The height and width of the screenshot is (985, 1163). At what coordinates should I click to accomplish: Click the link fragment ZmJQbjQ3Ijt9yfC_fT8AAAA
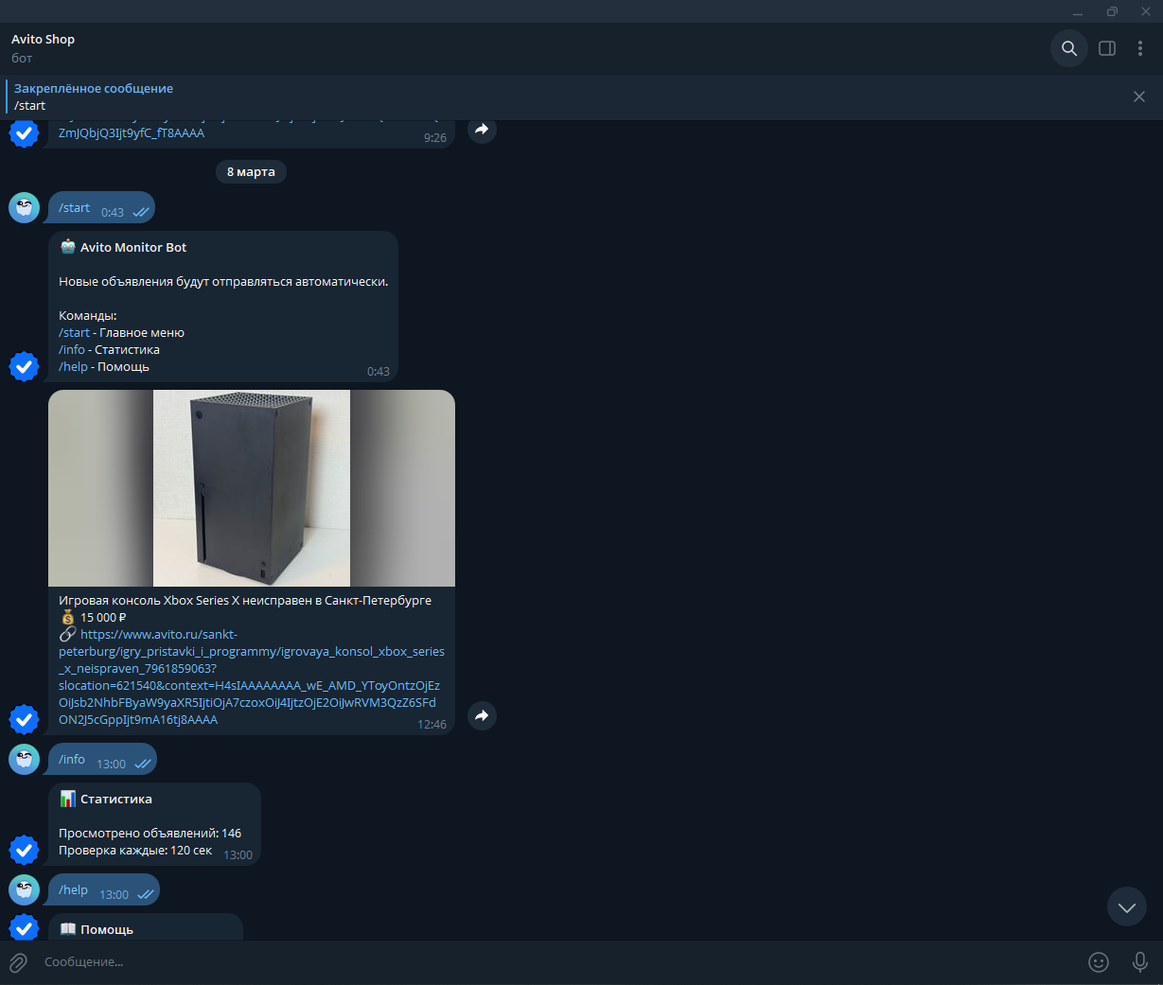(x=132, y=133)
